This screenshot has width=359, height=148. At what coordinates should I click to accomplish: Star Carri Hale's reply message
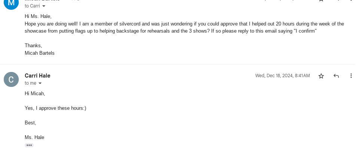[321, 76]
